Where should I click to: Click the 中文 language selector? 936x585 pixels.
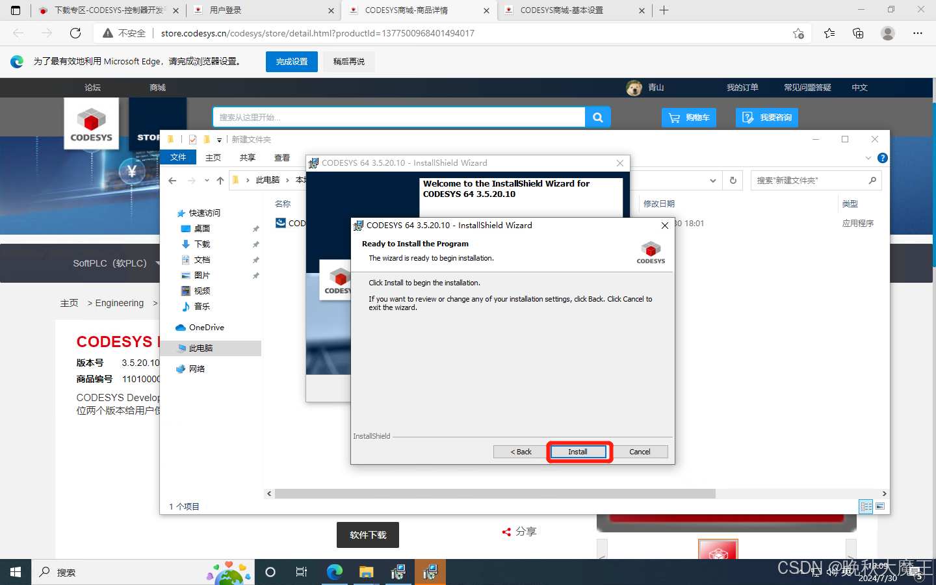click(859, 88)
